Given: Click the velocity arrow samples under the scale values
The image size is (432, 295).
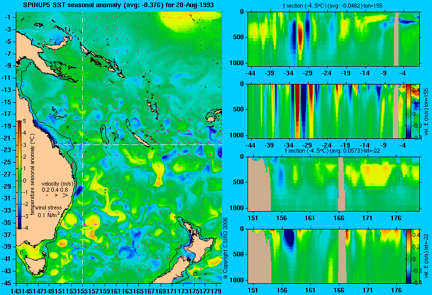Looking at the screenshot, I should (57, 195).
